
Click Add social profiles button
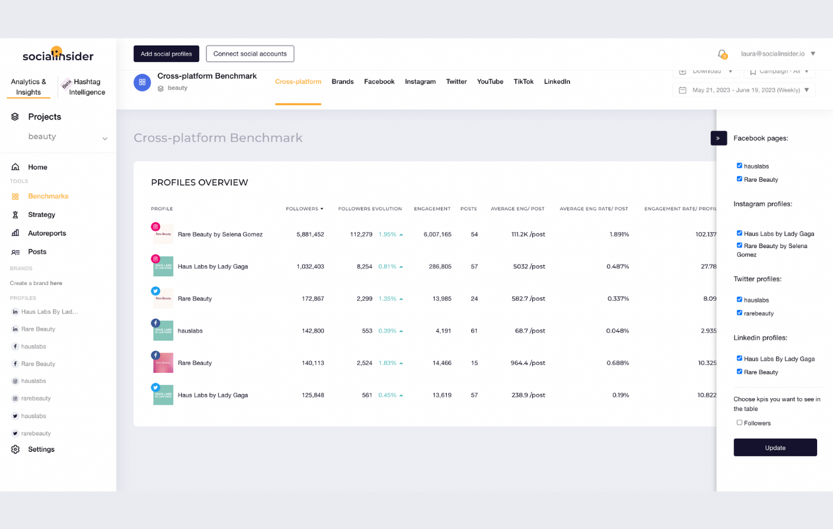pos(166,54)
